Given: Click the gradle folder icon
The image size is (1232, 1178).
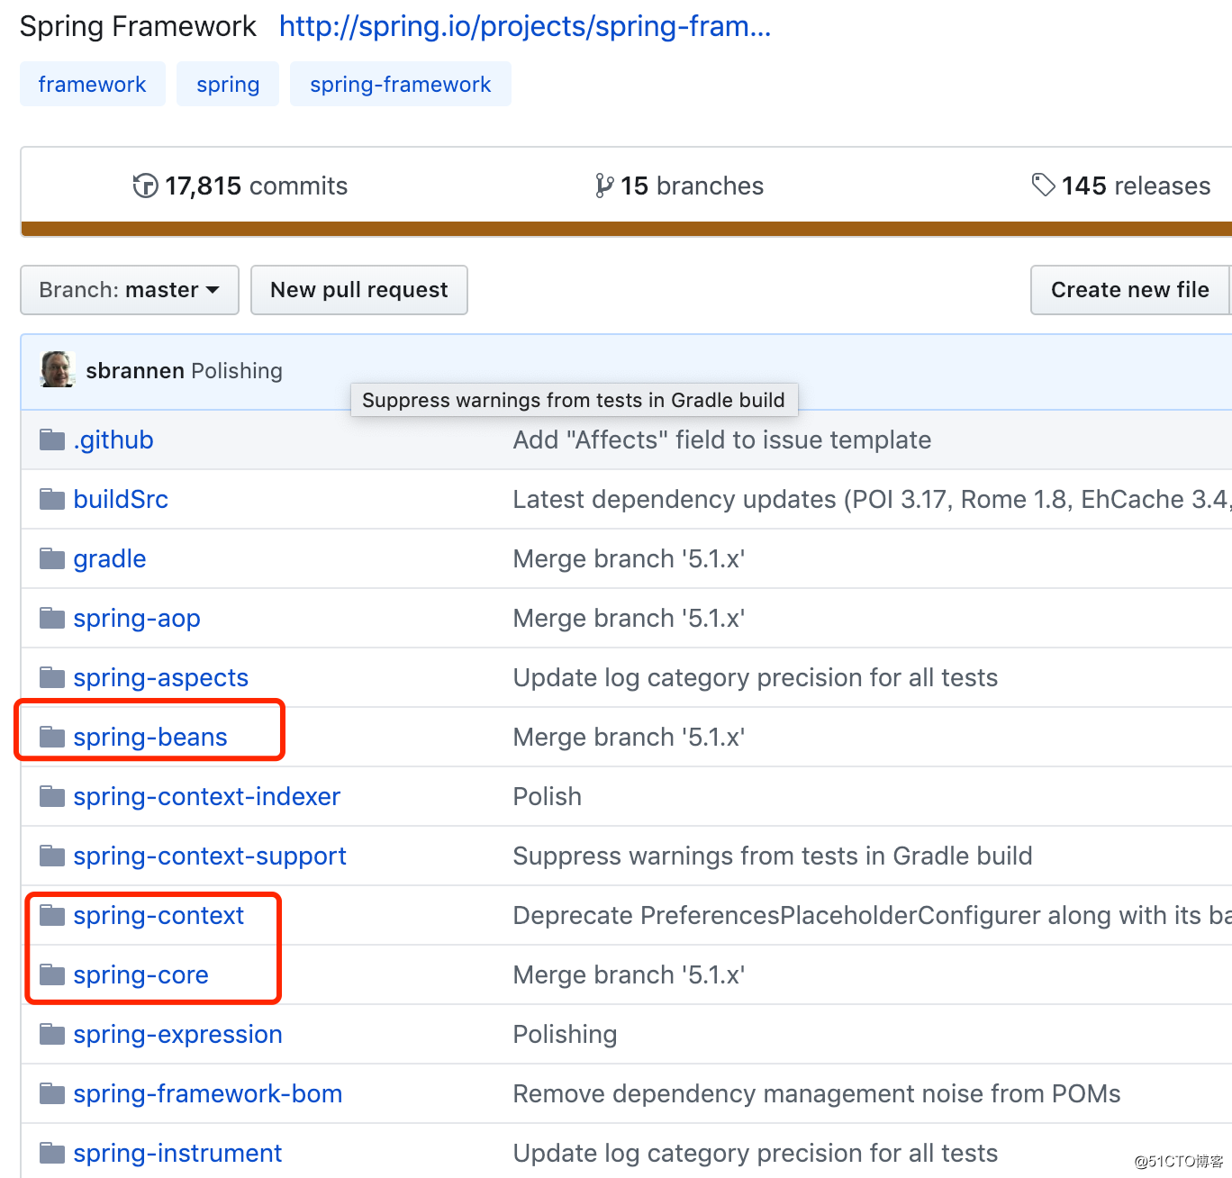Looking at the screenshot, I should [52, 558].
